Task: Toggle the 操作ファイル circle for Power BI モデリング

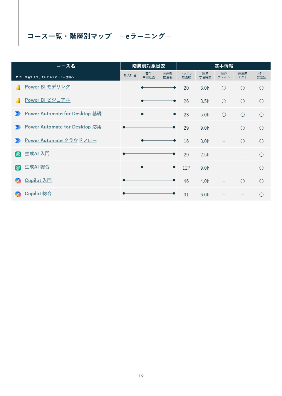Action: coord(224,88)
